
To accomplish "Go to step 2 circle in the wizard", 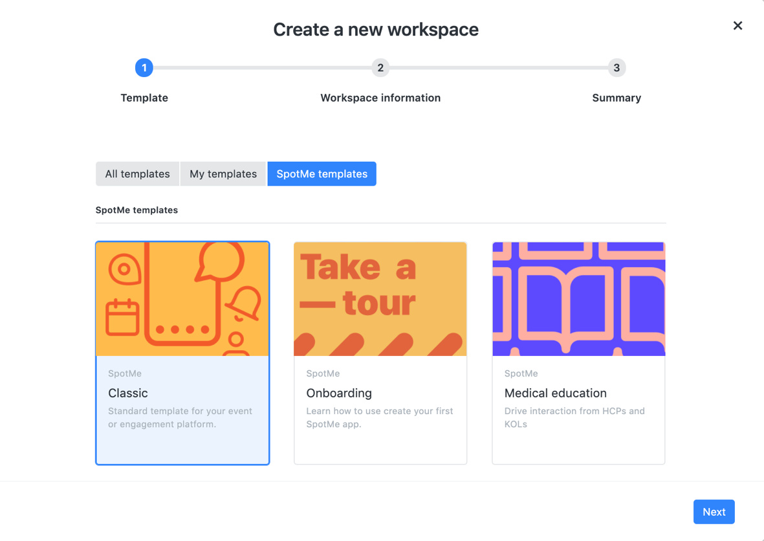I will [x=380, y=68].
